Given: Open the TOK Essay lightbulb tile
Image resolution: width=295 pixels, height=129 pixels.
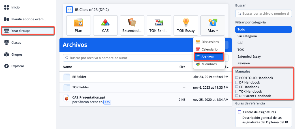Looking at the screenshot, I should pyautogui.click(x=186, y=23).
